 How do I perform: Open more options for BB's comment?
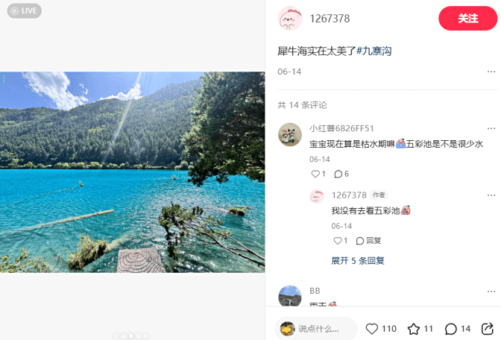click(491, 292)
